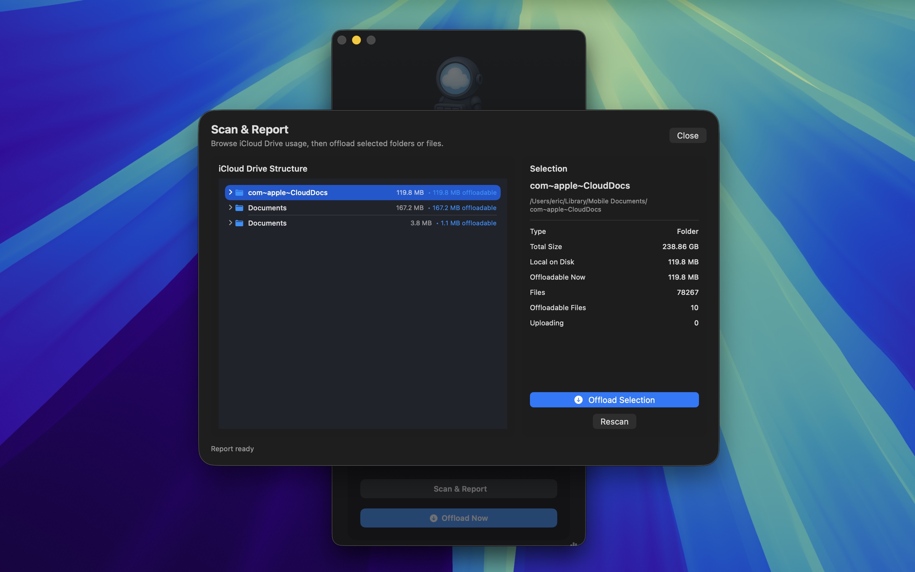This screenshot has width=915, height=572.
Task: Click the yellow minimize traffic light
Action: click(356, 40)
